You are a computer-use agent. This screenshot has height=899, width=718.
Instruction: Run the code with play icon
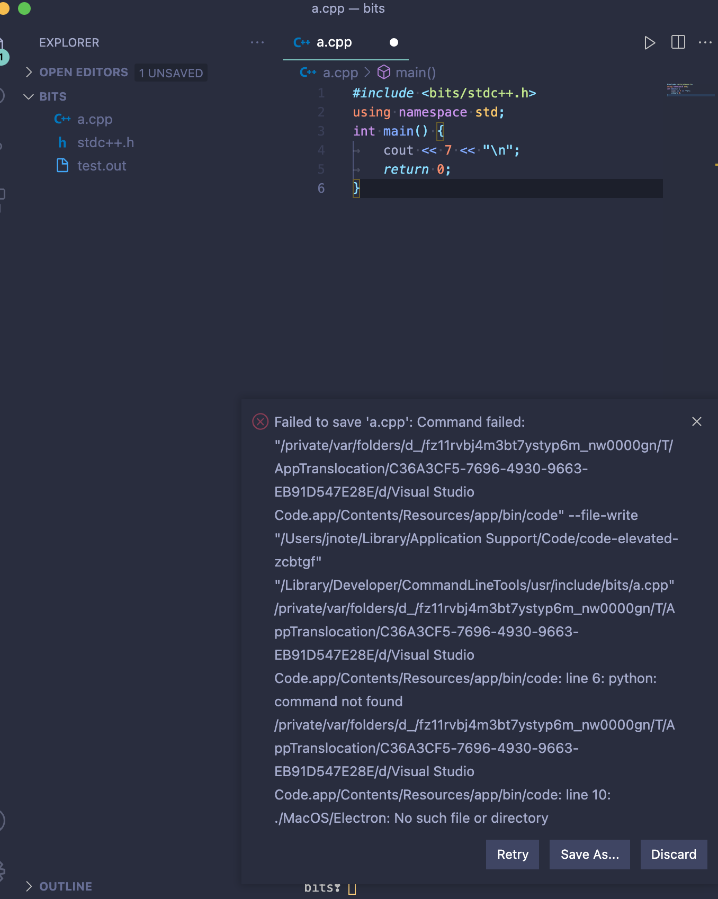pyautogui.click(x=650, y=42)
